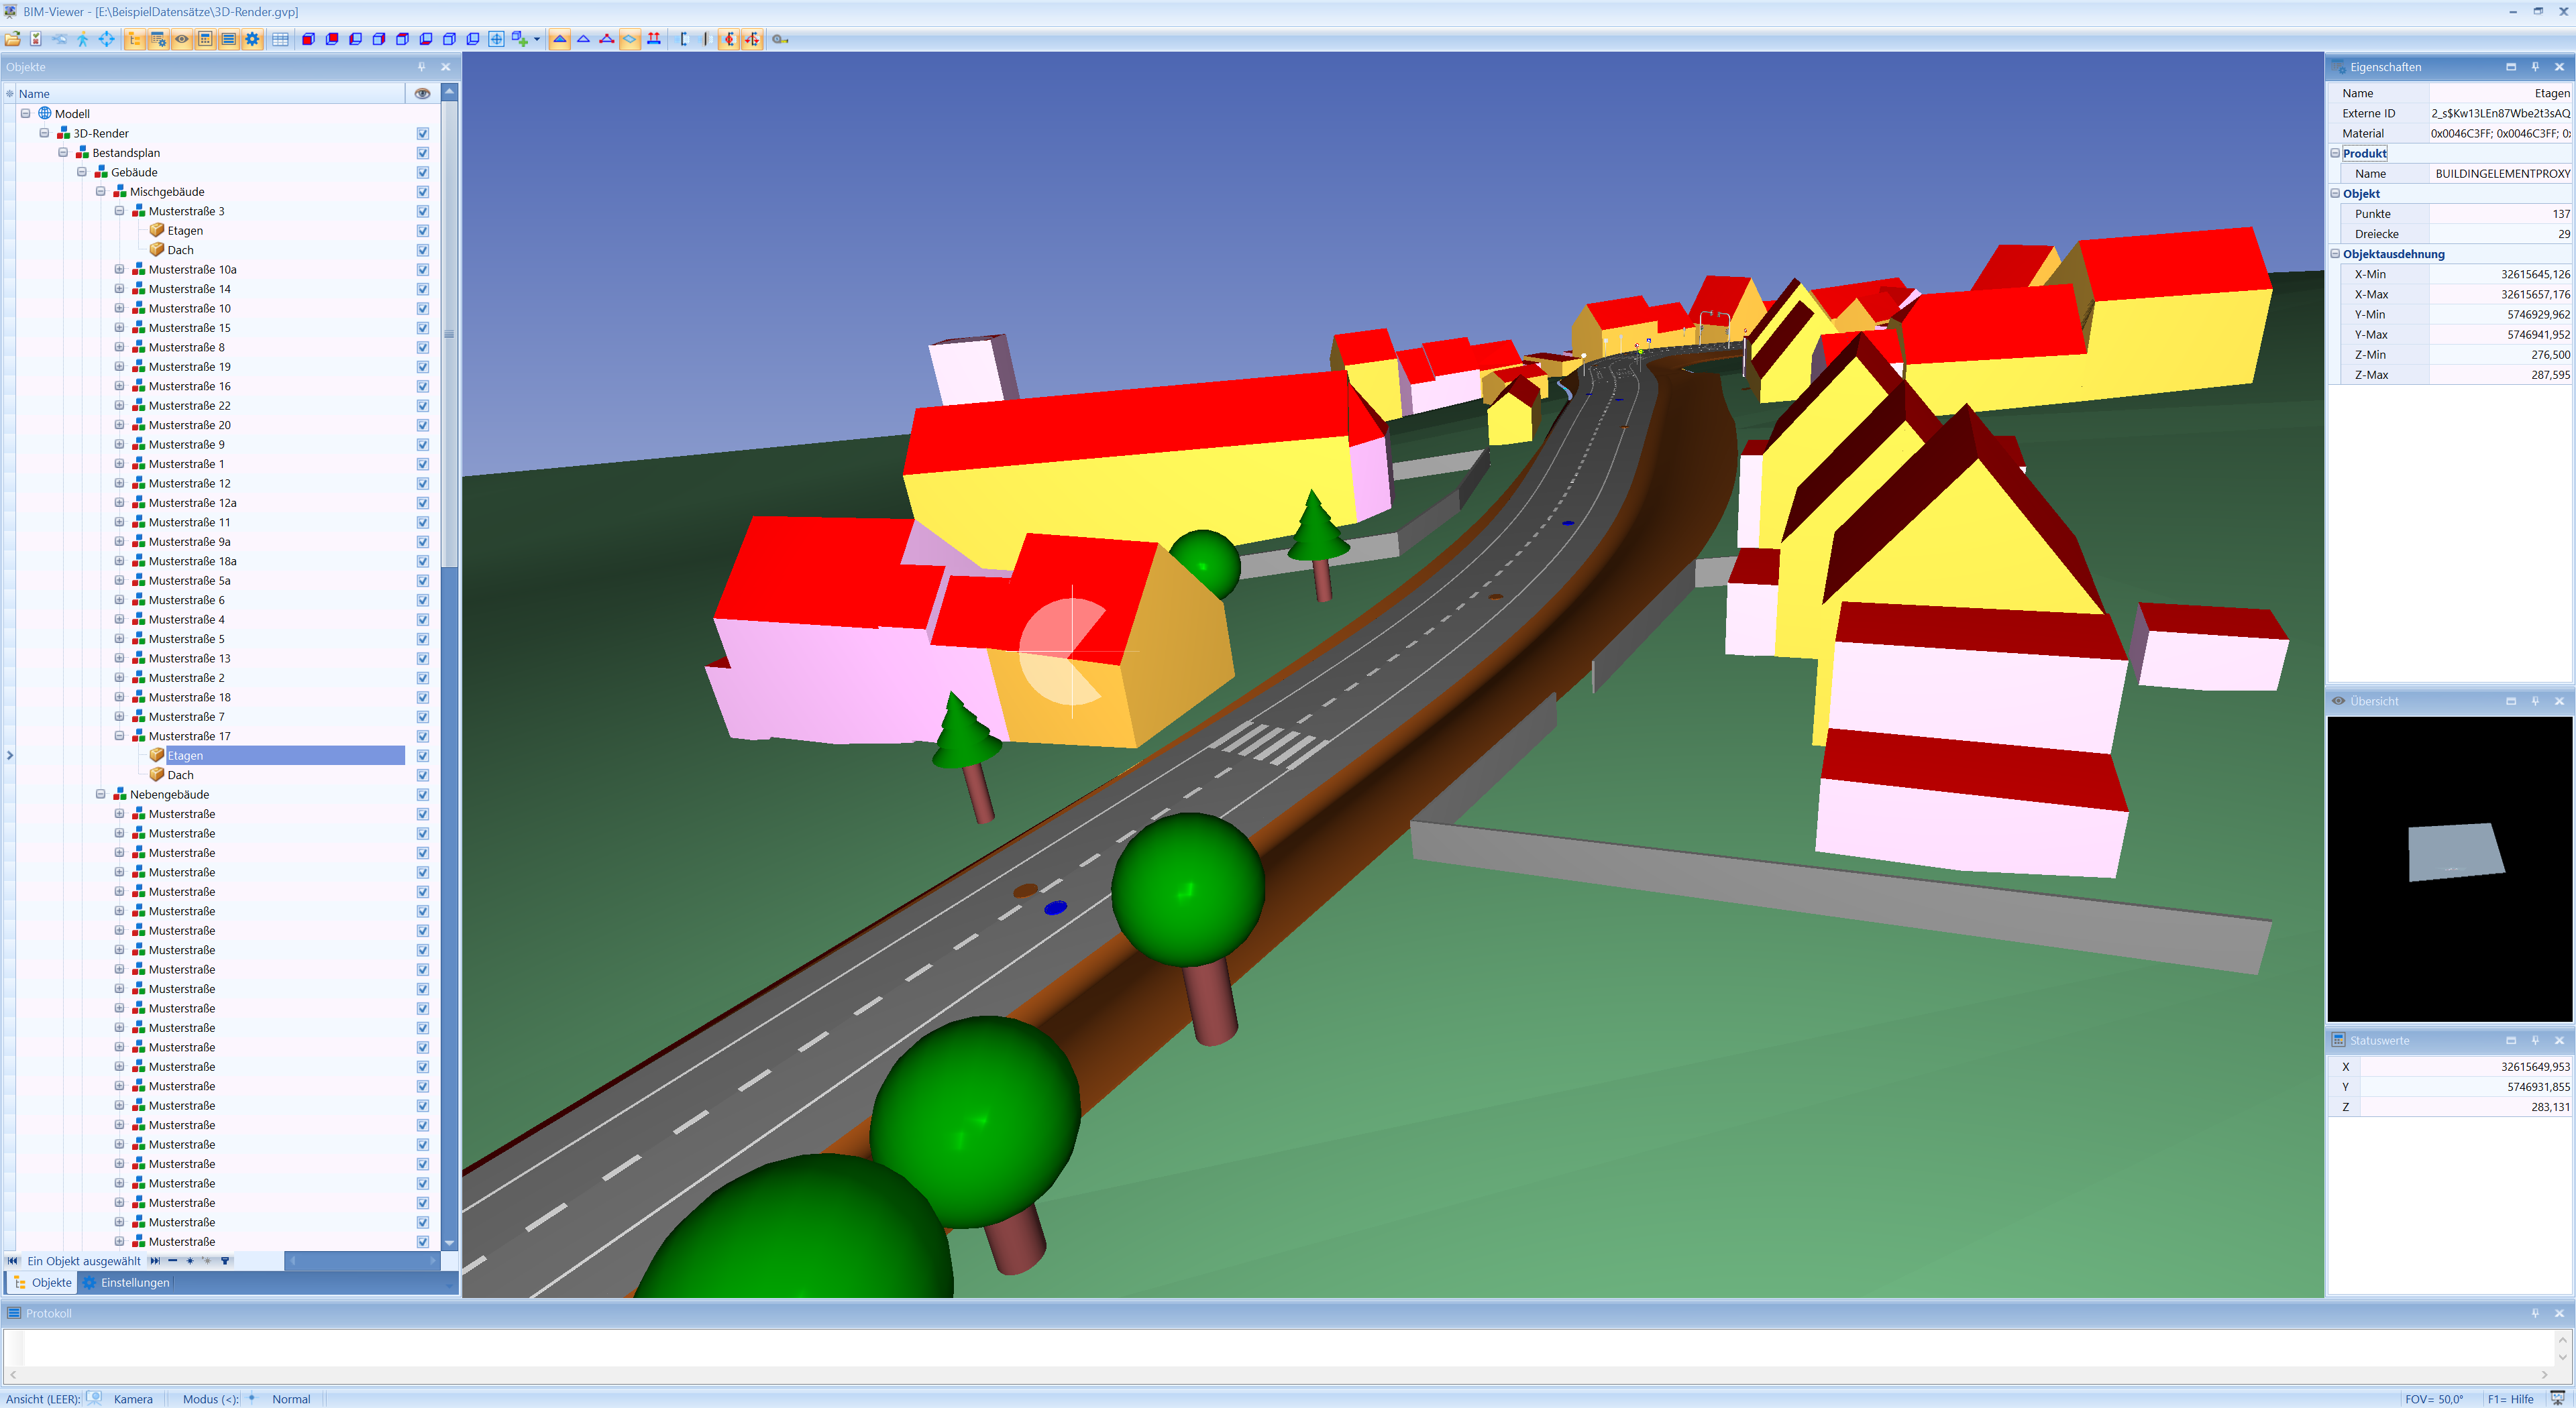The width and height of the screenshot is (2576, 1408).
Task: Click F1= Hilfe in the status bar
Action: coord(2510,1399)
